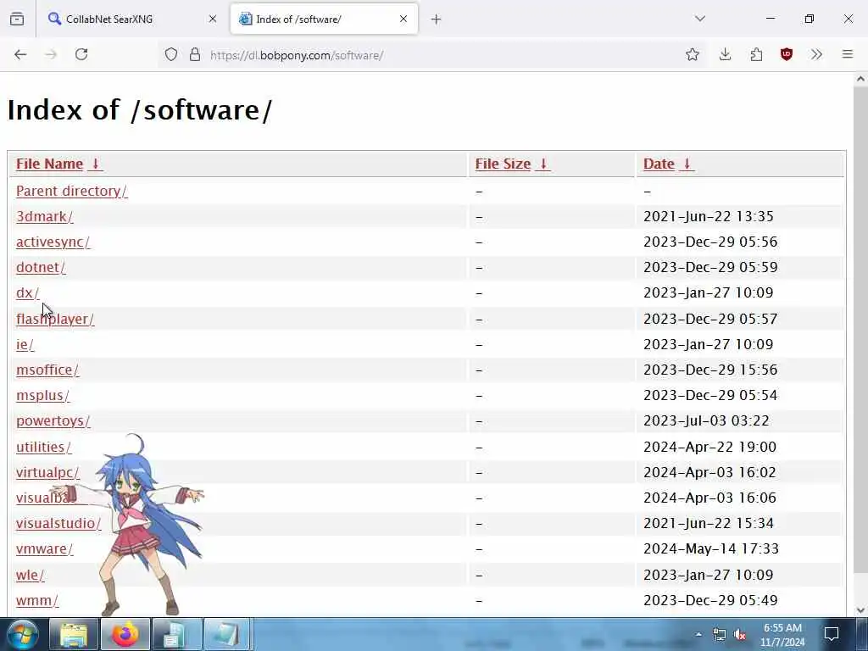Open uBlock Origin extension

(x=786, y=54)
